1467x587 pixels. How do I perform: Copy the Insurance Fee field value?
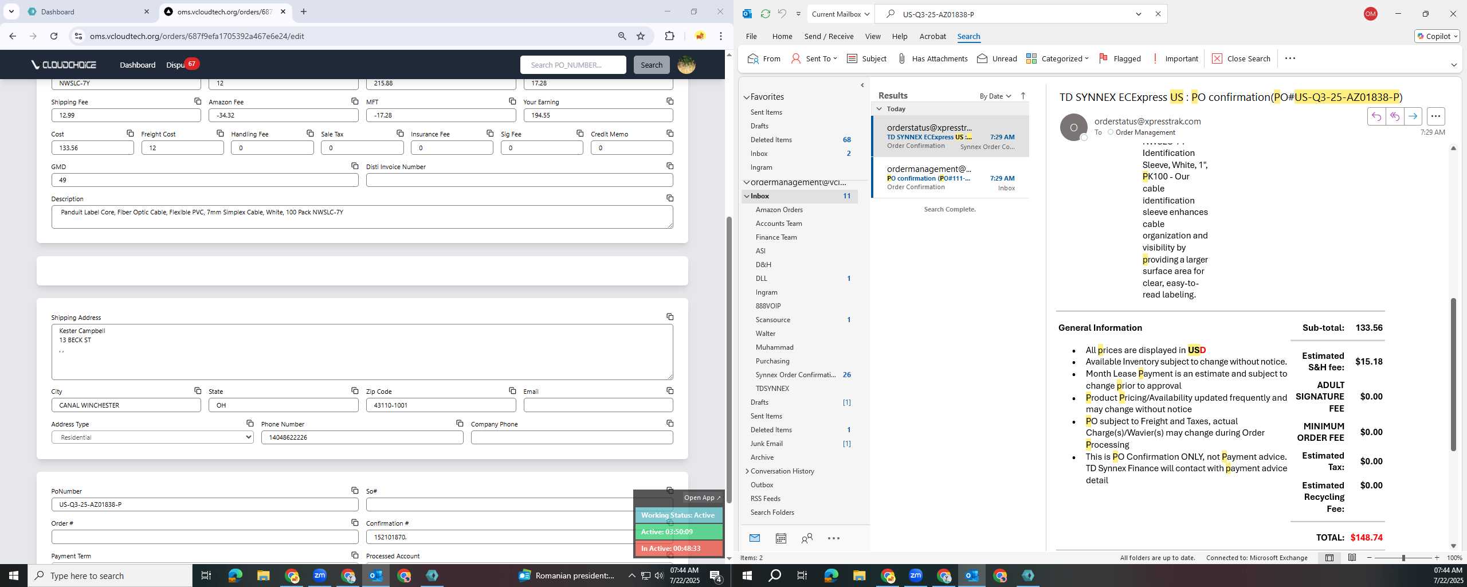pyautogui.click(x=490, y=133)
